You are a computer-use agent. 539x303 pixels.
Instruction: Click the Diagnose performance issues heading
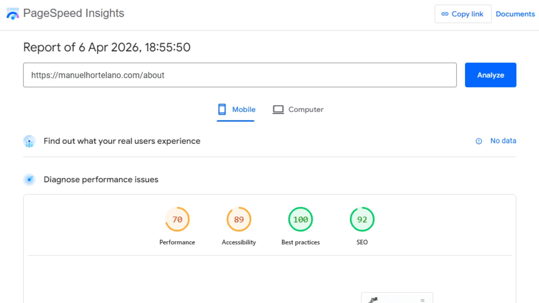[x=101, y=180]
